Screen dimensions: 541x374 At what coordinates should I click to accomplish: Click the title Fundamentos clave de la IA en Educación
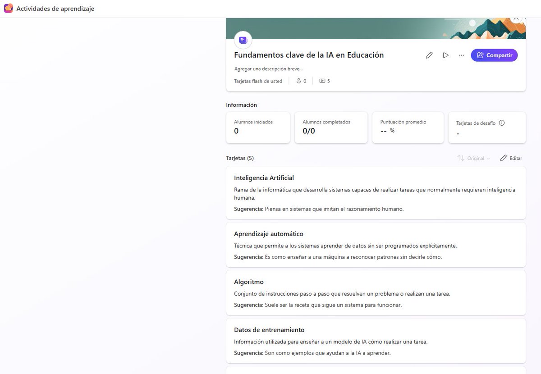(x=309, y=55)
